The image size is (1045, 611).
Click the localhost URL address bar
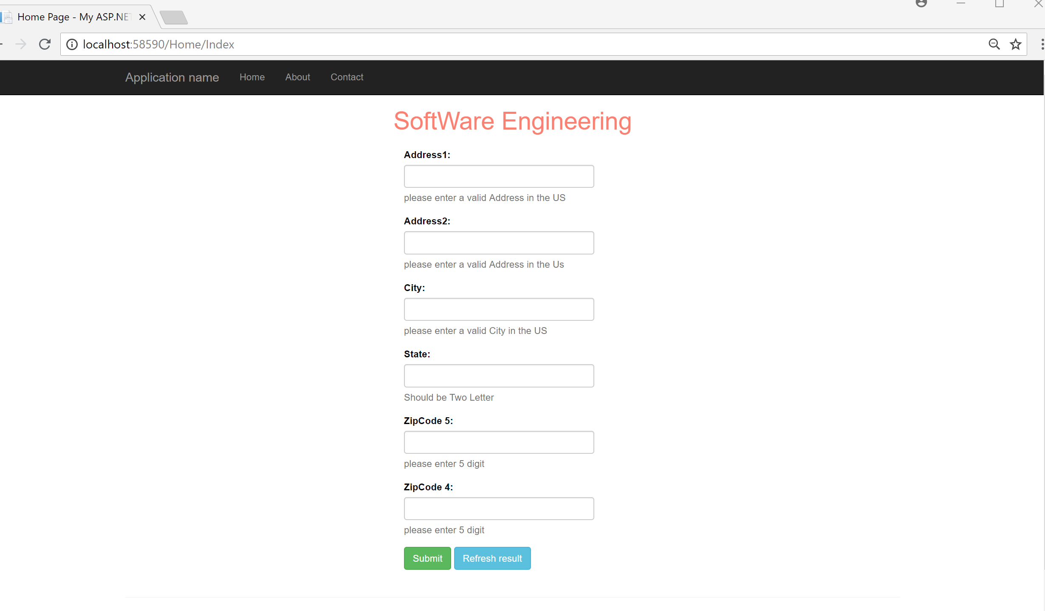(510, 44)
